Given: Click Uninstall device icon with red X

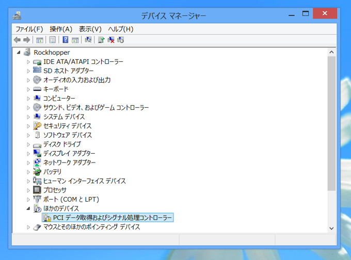Looking at the screenshot, I should [x=111, y=40].
